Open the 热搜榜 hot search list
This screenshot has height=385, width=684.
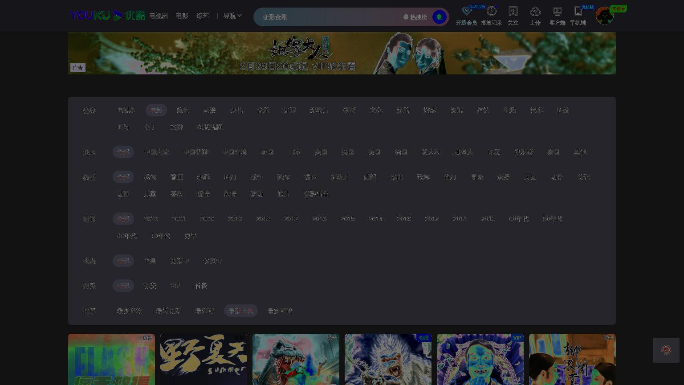pos(415,17)
